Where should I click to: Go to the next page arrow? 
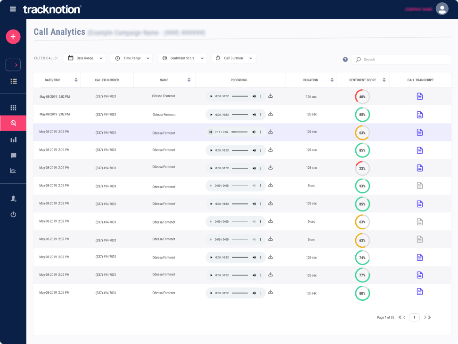pos(425,317)
